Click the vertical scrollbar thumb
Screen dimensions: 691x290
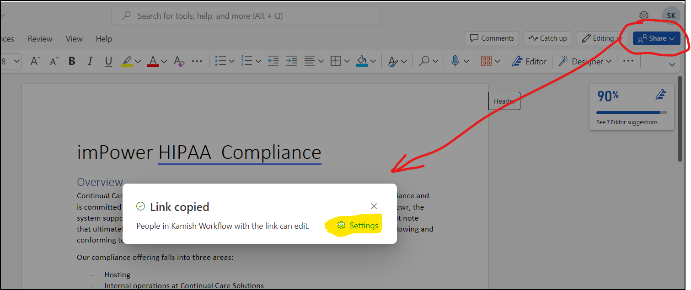[x=680, y=118]
